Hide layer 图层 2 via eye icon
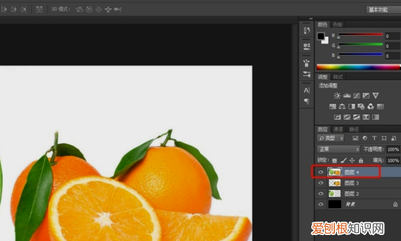This screenshot has height=241, width=401. 321,193
